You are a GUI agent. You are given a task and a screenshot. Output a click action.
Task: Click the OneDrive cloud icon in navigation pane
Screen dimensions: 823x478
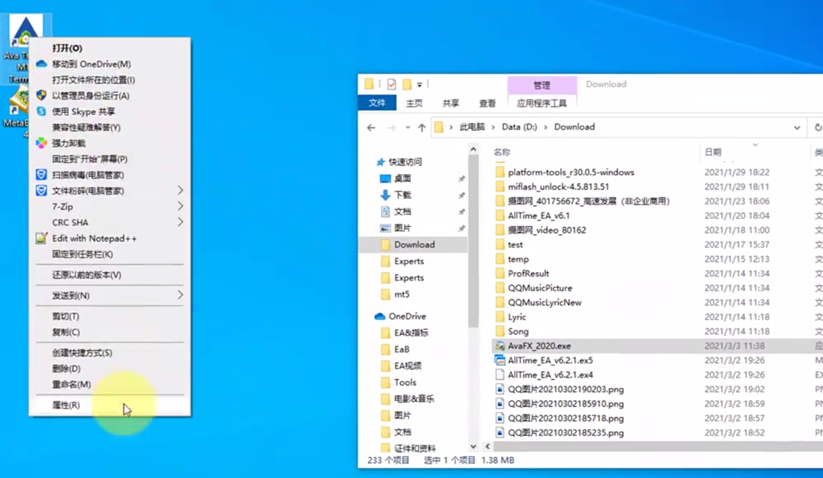[380, 316]
